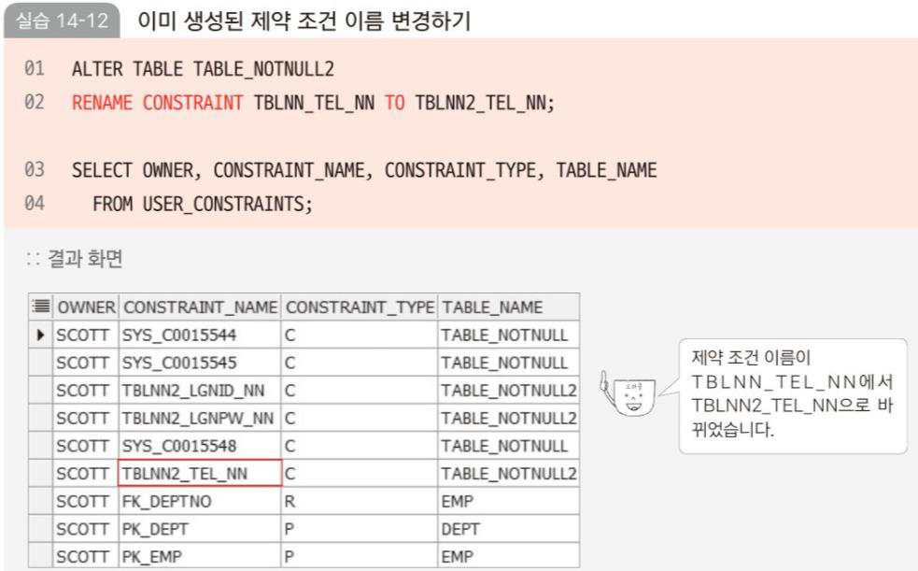Viewport: 918px width, 571px height.
Task: Sort by the TABLE_NAME column header
Action: click(x=508, y=307)
